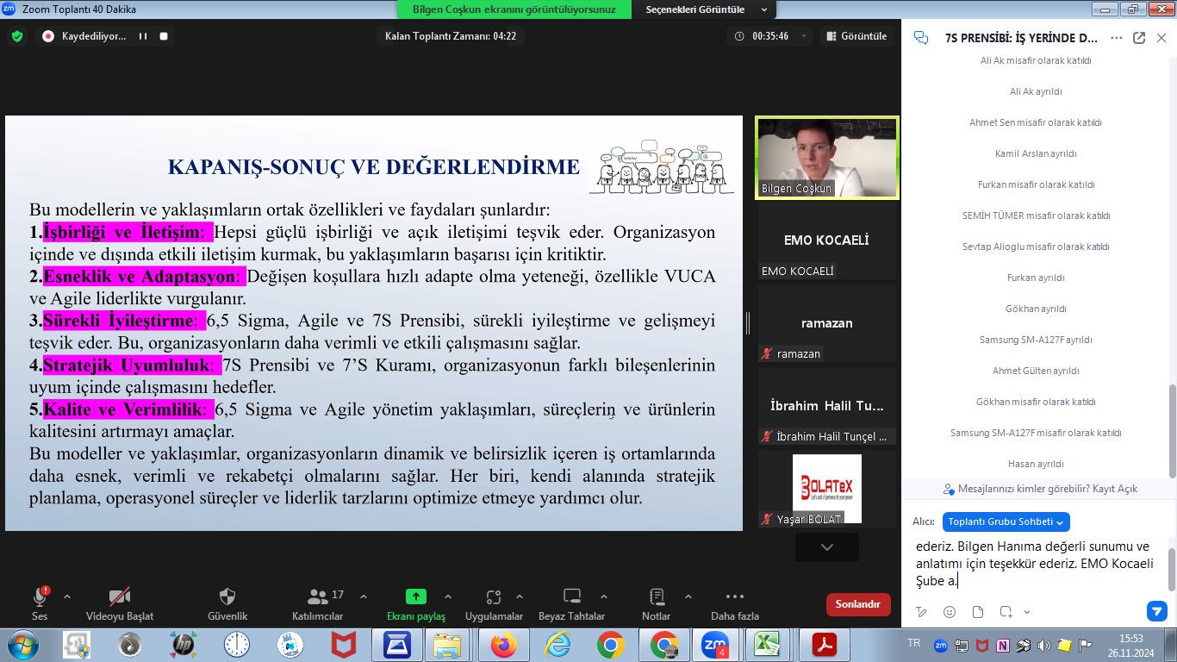
Task: Open Firefox from taskbar
Action: coord(504,645)
